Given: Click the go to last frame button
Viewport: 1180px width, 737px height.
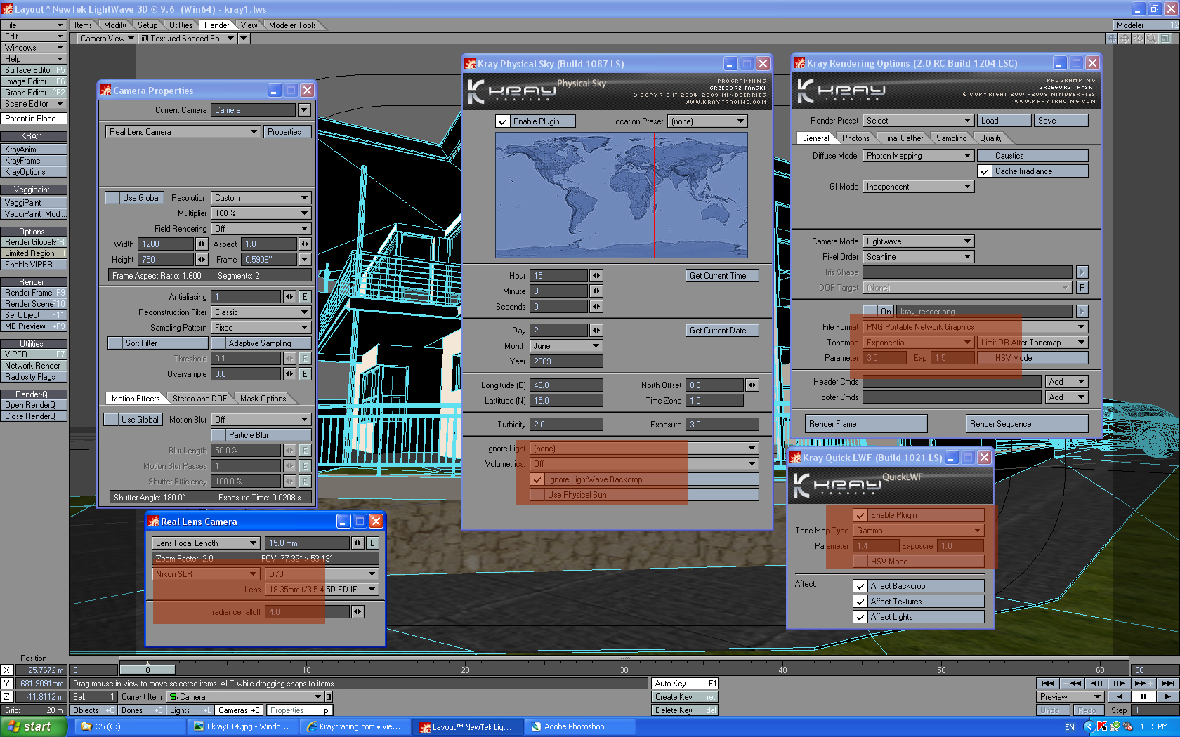Looking at the screenshot, I should click(x=1167, y=683).
